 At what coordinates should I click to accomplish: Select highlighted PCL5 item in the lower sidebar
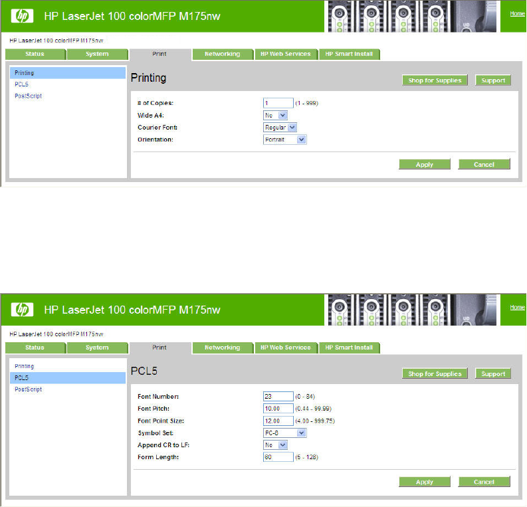click(x=68, y=378)
